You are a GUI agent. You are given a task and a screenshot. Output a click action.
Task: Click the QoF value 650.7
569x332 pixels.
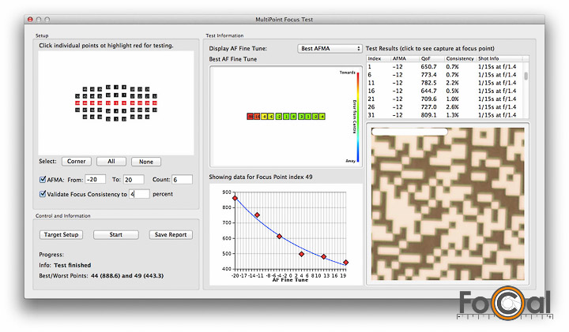click(428, 66)
